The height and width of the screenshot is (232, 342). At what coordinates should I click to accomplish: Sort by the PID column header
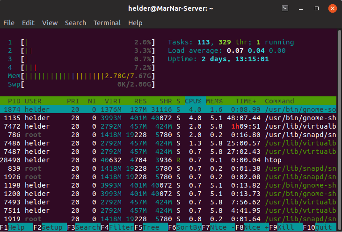pyautogui.click(x=14, y=101)
